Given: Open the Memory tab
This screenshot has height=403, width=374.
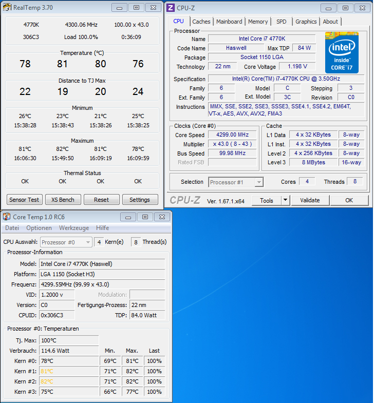Looking at the screenshot, I should [x=258, y=22].
